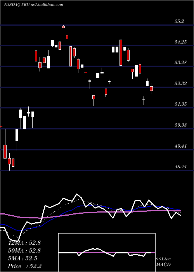Click the 53.28 price axis label
Viewport: 194px width, 272px height.
[180, 63]
